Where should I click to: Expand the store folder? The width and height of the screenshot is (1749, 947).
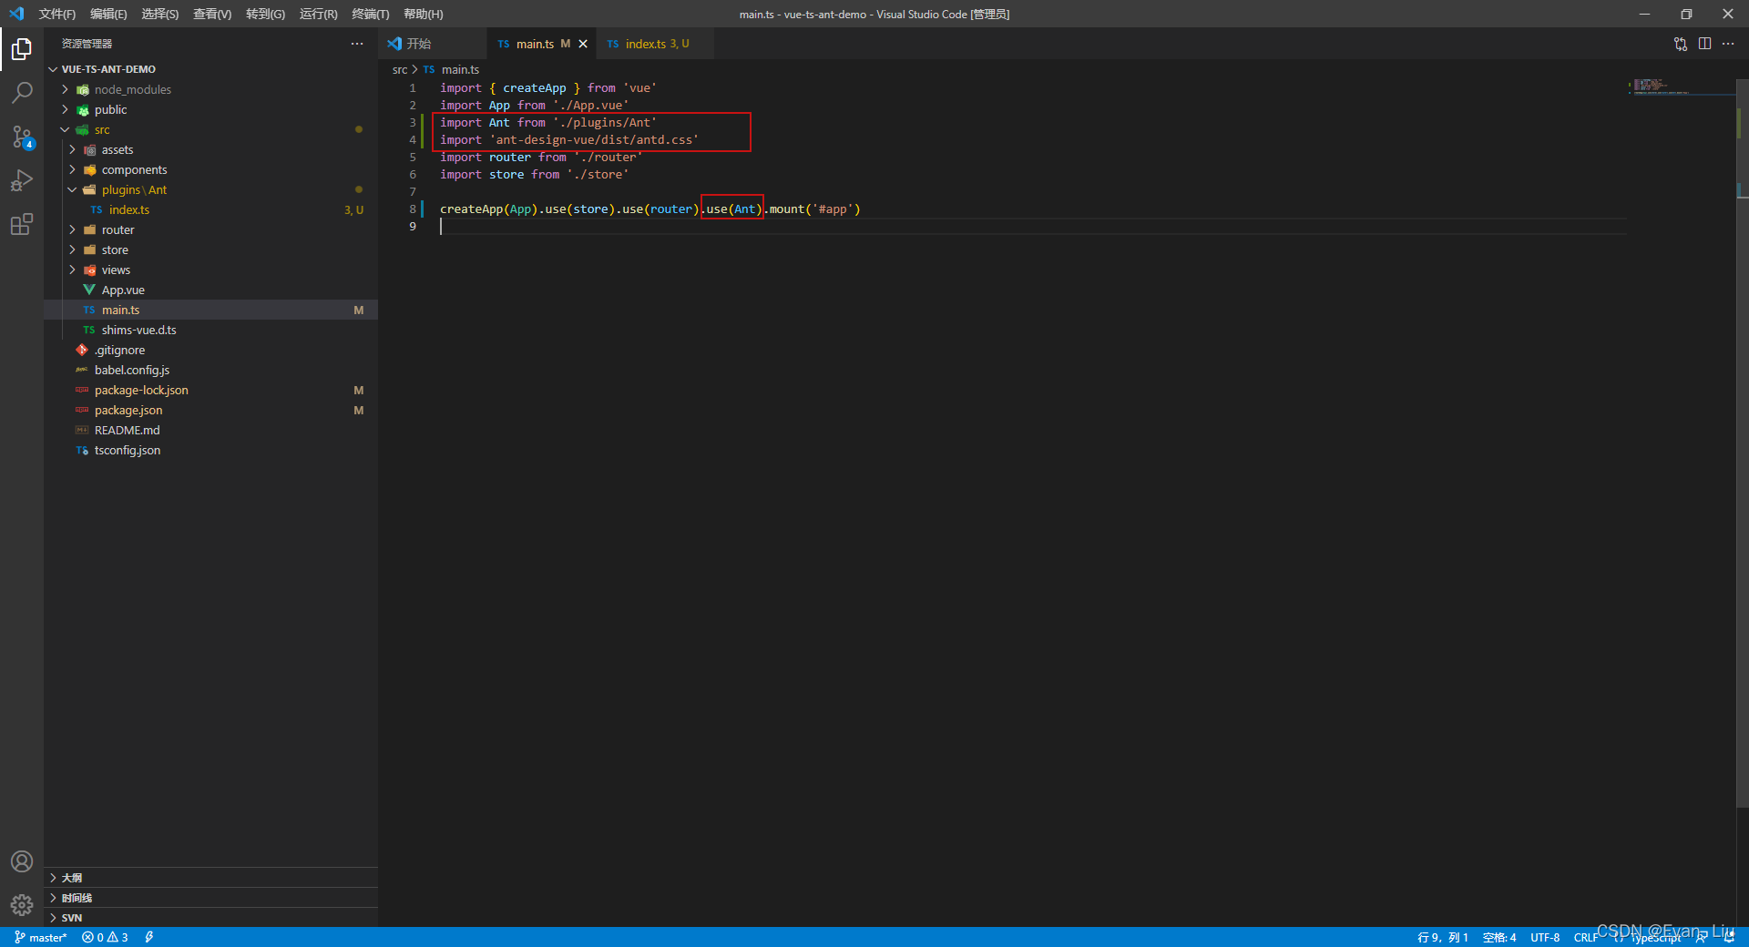tap(72, 249)
